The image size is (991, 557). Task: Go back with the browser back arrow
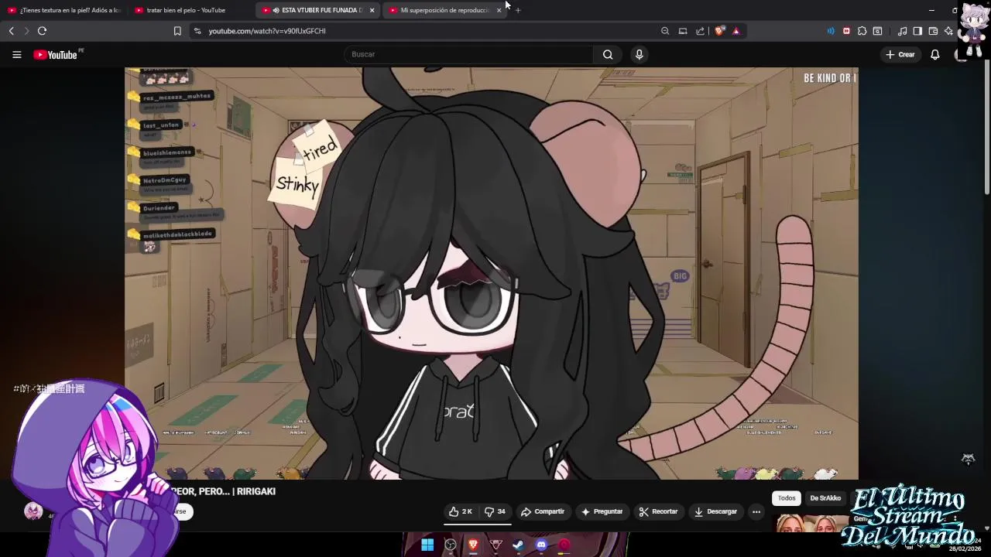(12, 31)
